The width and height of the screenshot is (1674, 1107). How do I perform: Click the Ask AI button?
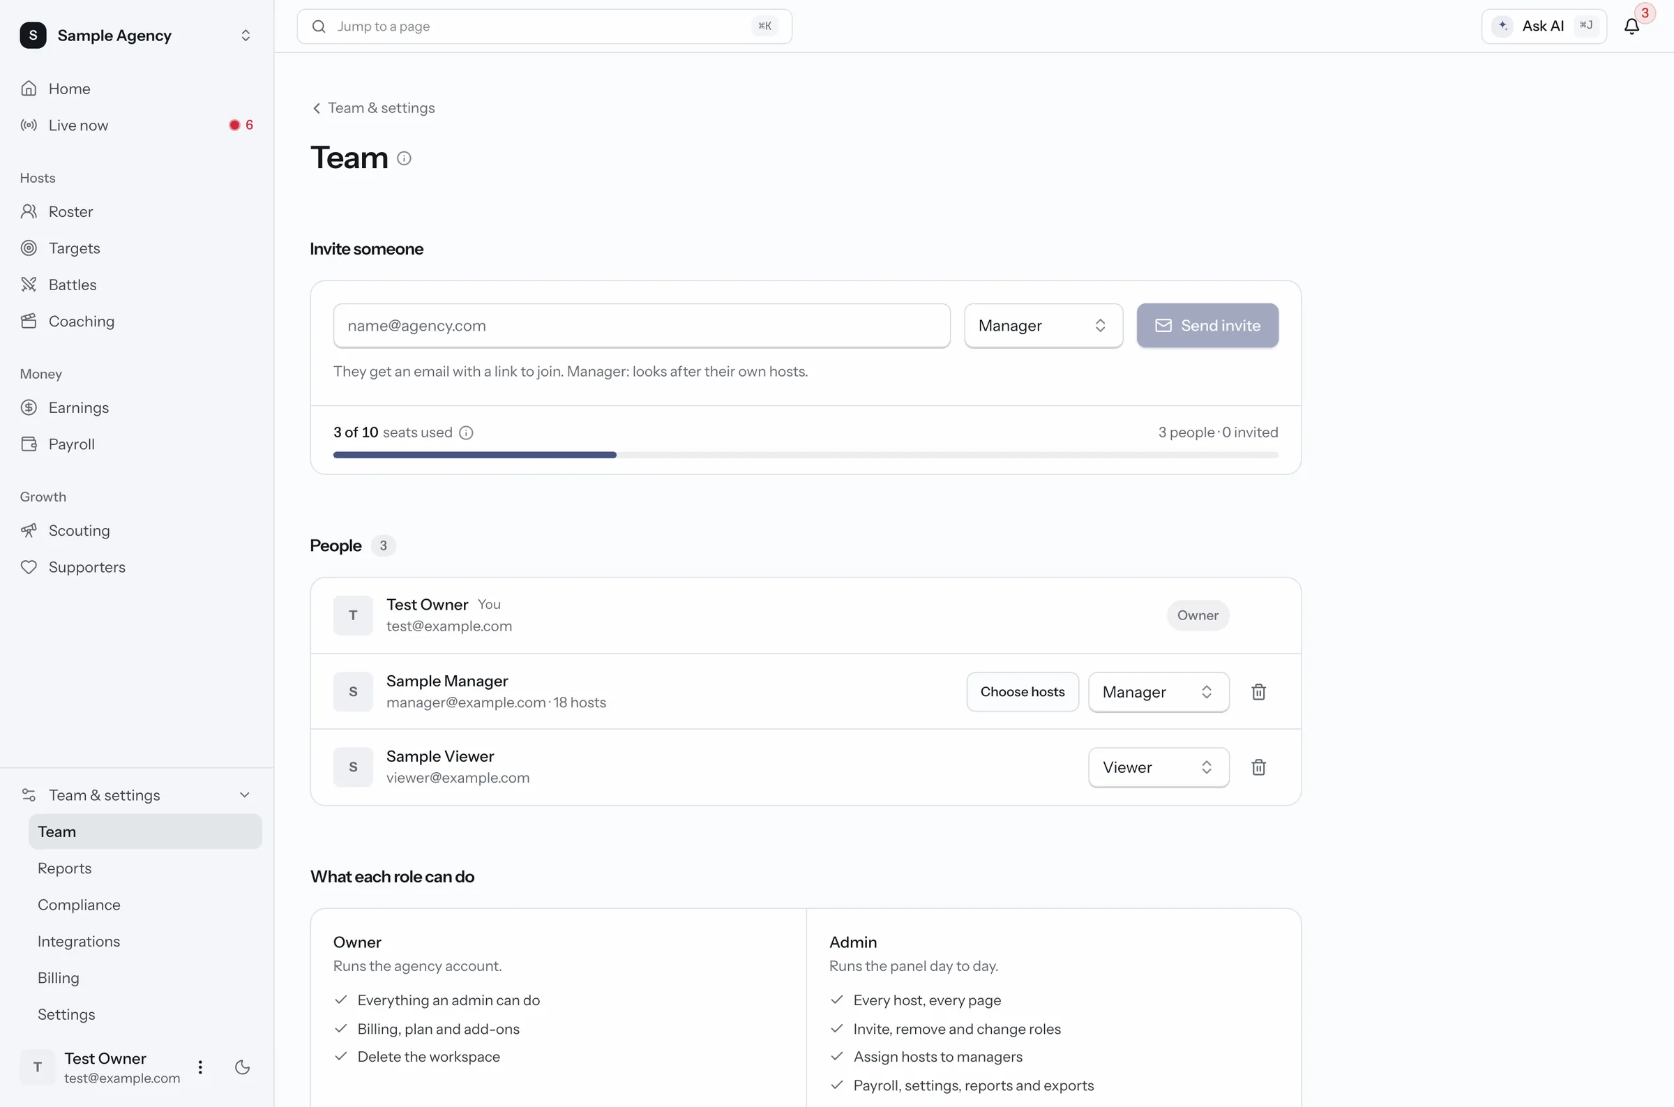pos(1544,26)
